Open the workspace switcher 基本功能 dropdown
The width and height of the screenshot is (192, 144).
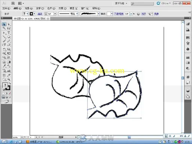tap(121, 3)
